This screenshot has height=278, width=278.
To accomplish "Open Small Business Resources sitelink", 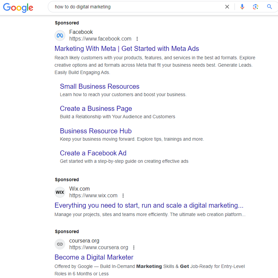I will [x=100, y=86].
